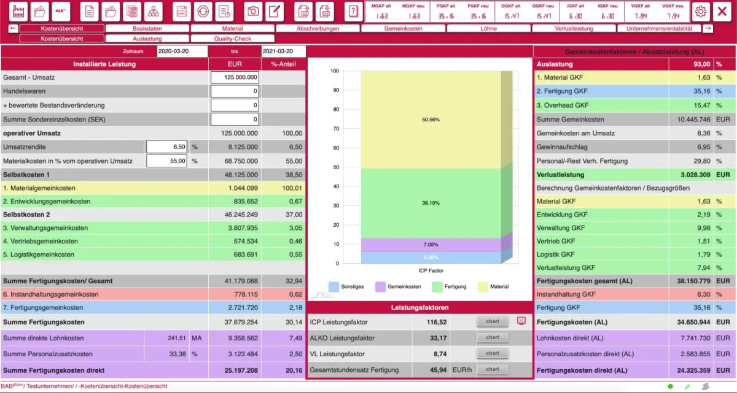
Task: Open settings via the gear icon
Action: [701, 11]
